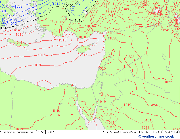The width and height of the screenshot is (180, 139).
Task: Click the blue 1009 isobar label
Action: pos(18,7)
